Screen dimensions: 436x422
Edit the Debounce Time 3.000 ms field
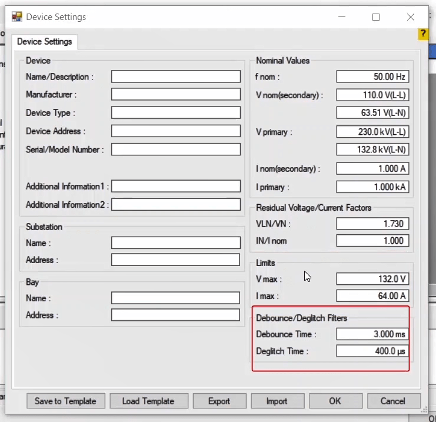[372, 334]
